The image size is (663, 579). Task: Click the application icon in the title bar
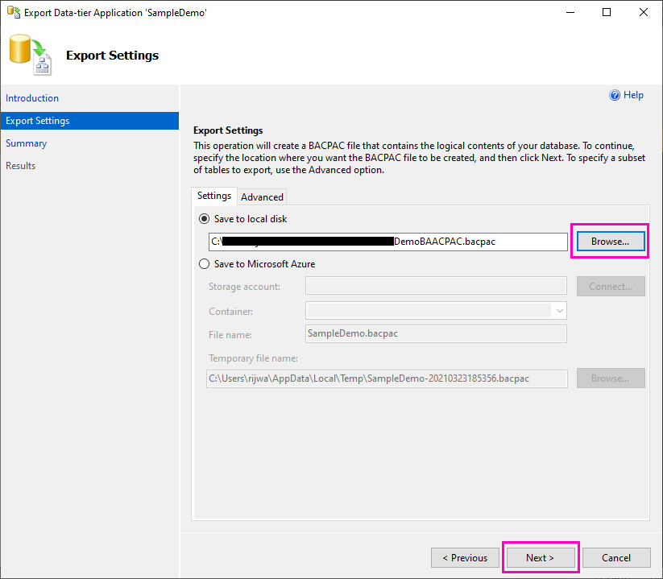click(13, 12)
